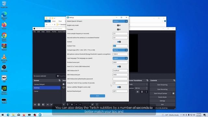Image resolution: width=208 pixels, height=117 pixels.
Task: Open Fade transition dropdown in Scene Transitions
Action: coord(138,84)
